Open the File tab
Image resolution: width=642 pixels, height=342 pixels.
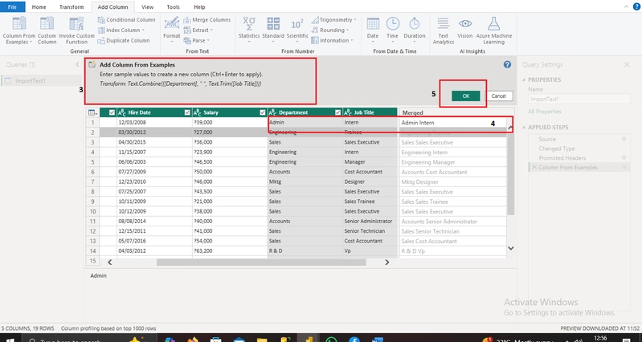(12, 7)
